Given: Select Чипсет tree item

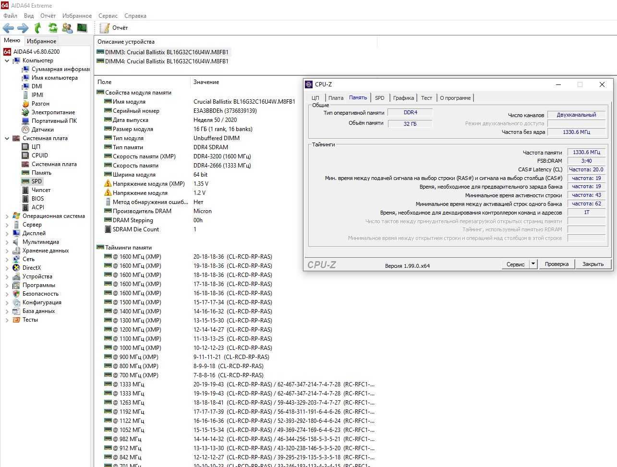Looking at the screenshot, I should (x=41, y=190).
